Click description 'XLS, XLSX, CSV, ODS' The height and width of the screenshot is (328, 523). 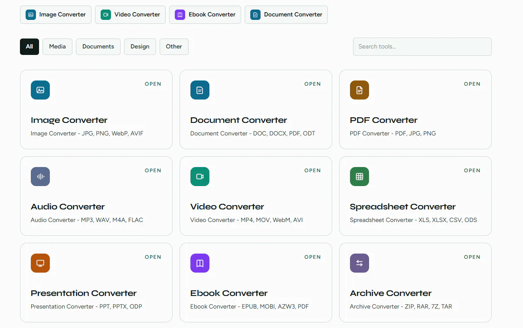click(448, 220)
